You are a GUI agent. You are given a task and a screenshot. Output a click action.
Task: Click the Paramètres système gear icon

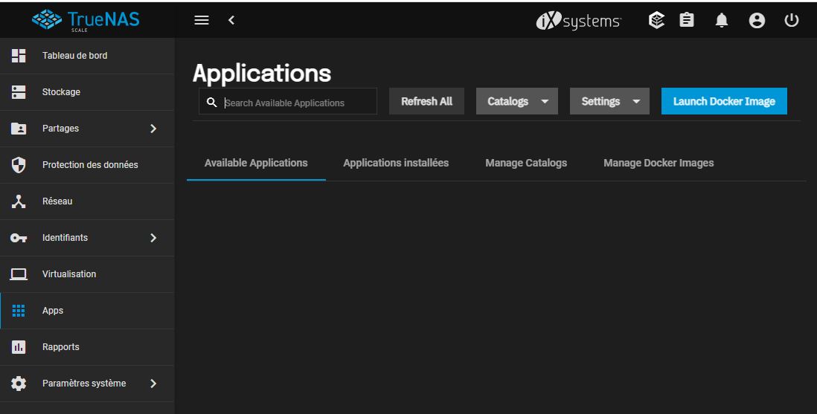[19, 384]
